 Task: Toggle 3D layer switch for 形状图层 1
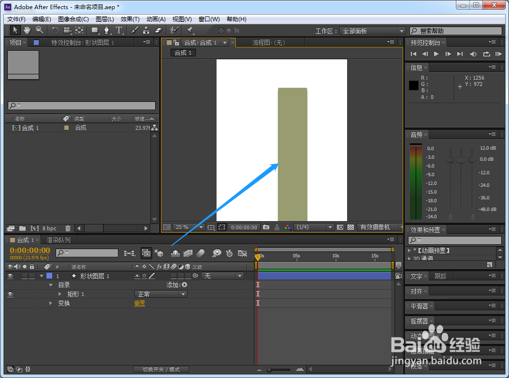coord(188,276)
